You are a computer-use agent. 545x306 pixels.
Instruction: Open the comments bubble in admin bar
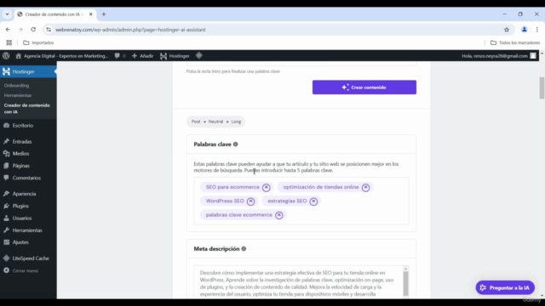click(120, 56)
